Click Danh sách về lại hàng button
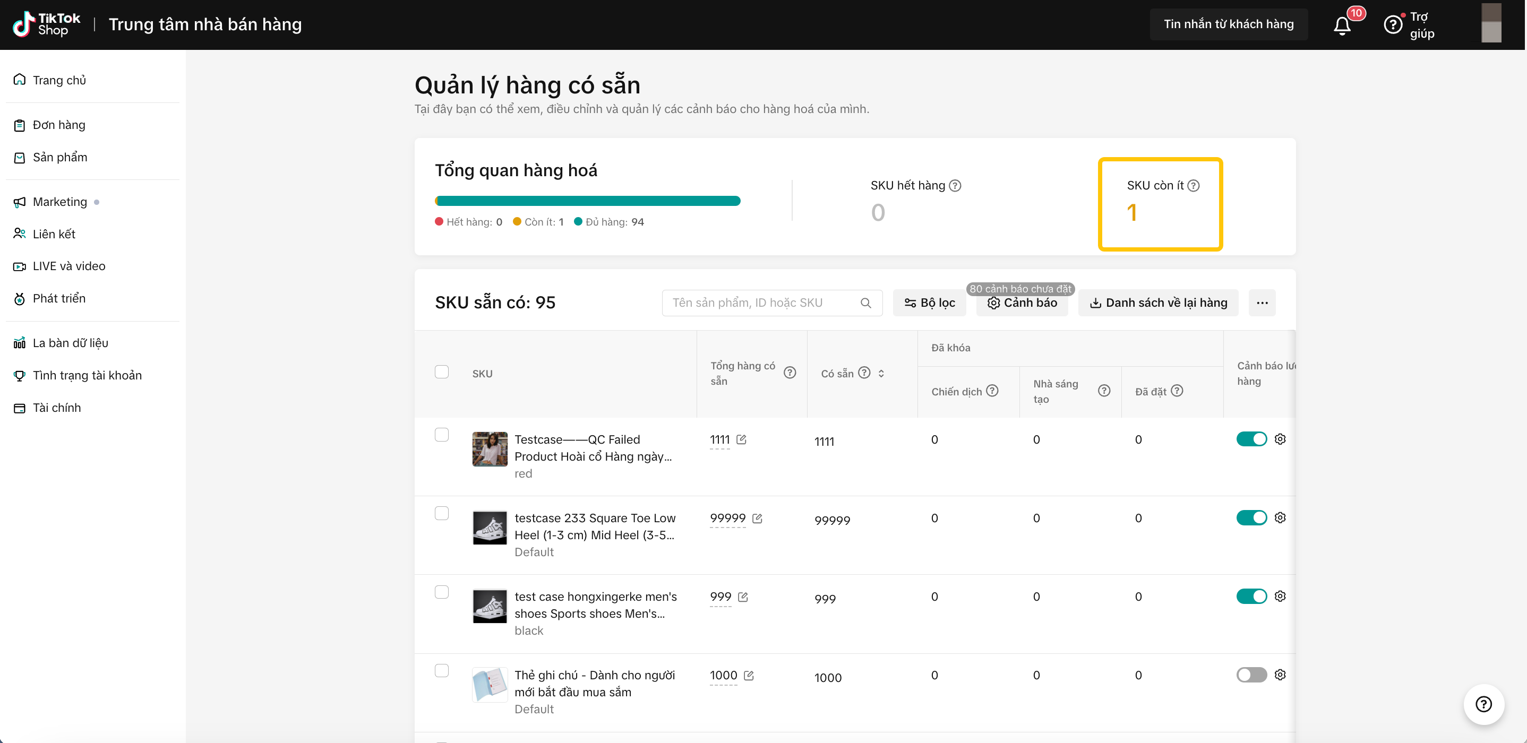This screenshot has width=1527, height=743. [1159, 303]
